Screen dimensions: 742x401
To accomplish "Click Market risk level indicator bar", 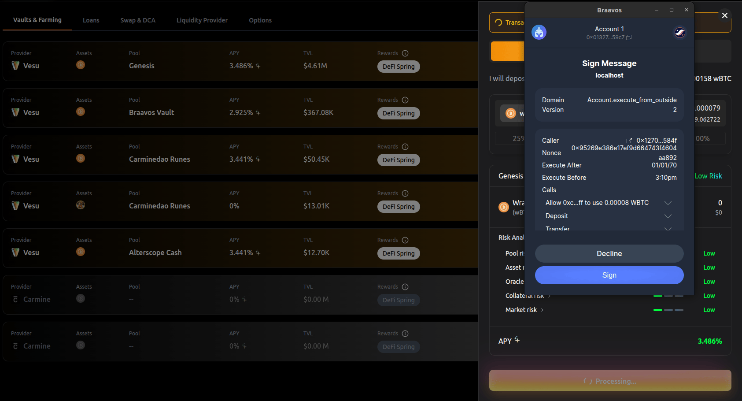I will coord(668,310).
